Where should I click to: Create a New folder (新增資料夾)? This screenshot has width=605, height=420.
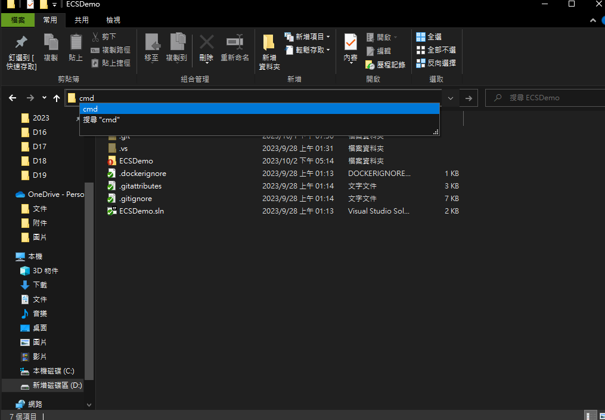click(269, 52)
